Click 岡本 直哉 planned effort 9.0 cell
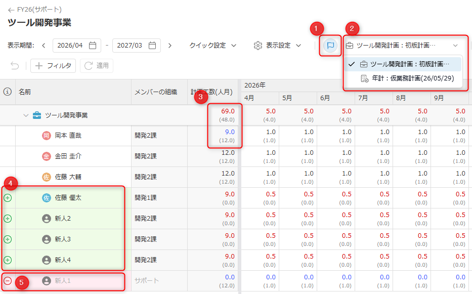The width and height of the screenshot is (472, 294). [x=212, y=136]
